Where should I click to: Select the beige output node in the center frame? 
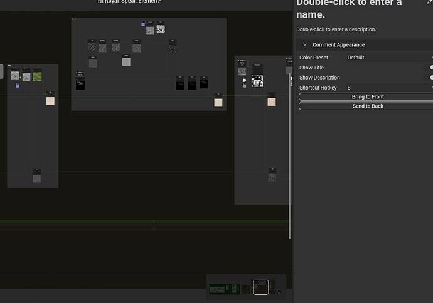tap(218, 101)
